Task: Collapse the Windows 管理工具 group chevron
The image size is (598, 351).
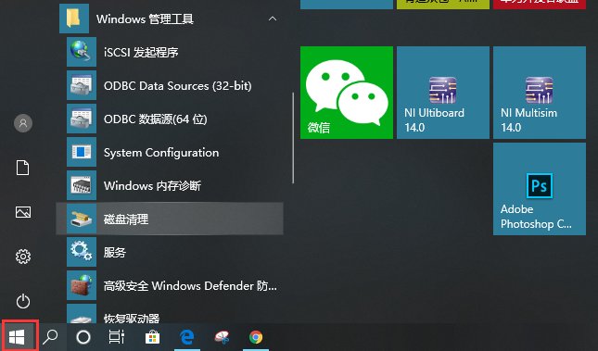Action: click(x=273, y=19)
